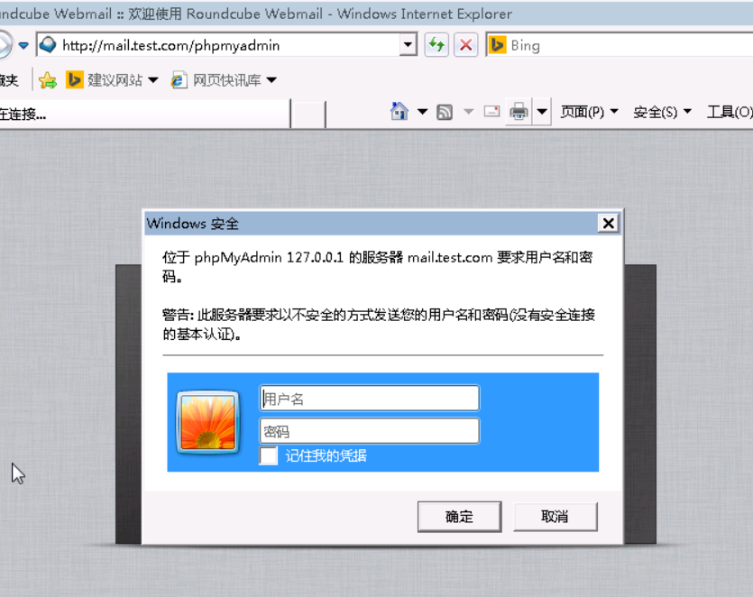The width and height of the screenshot is (753, 597).
Task: Click the Home icon in command bar
Action: tap(399, 112)
